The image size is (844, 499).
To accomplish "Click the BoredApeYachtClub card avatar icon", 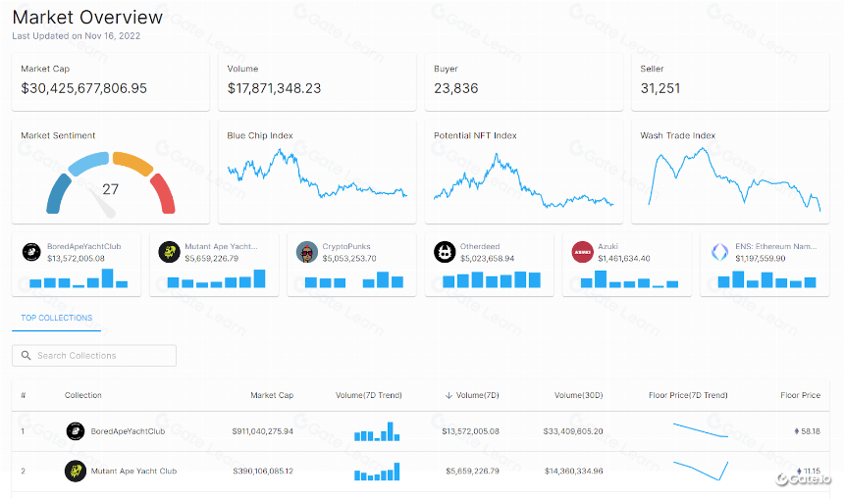I will pos(31,252).
